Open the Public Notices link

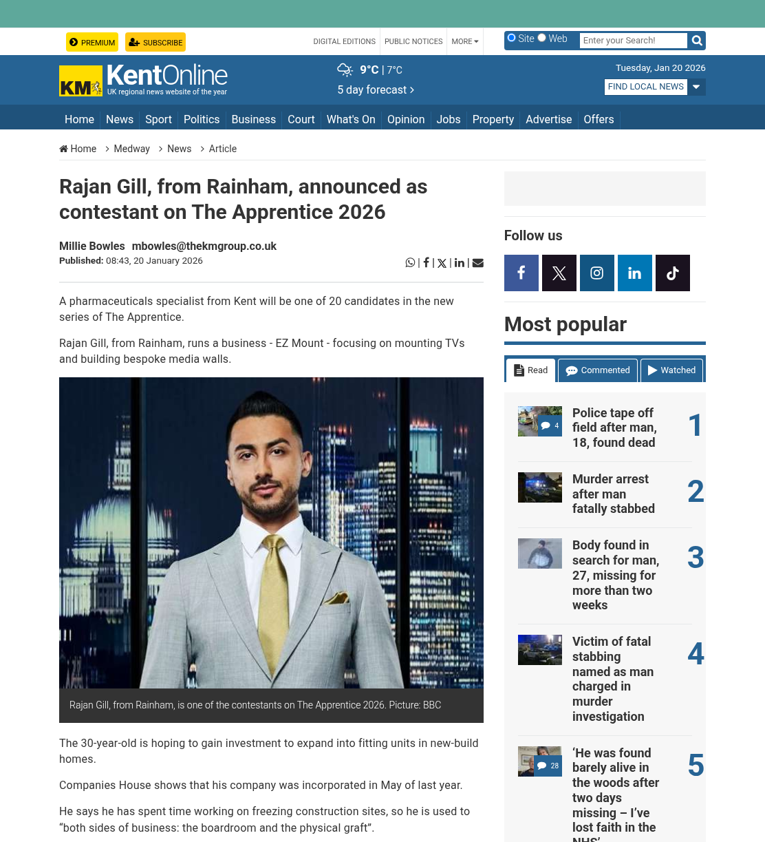[x=413, y=41]
